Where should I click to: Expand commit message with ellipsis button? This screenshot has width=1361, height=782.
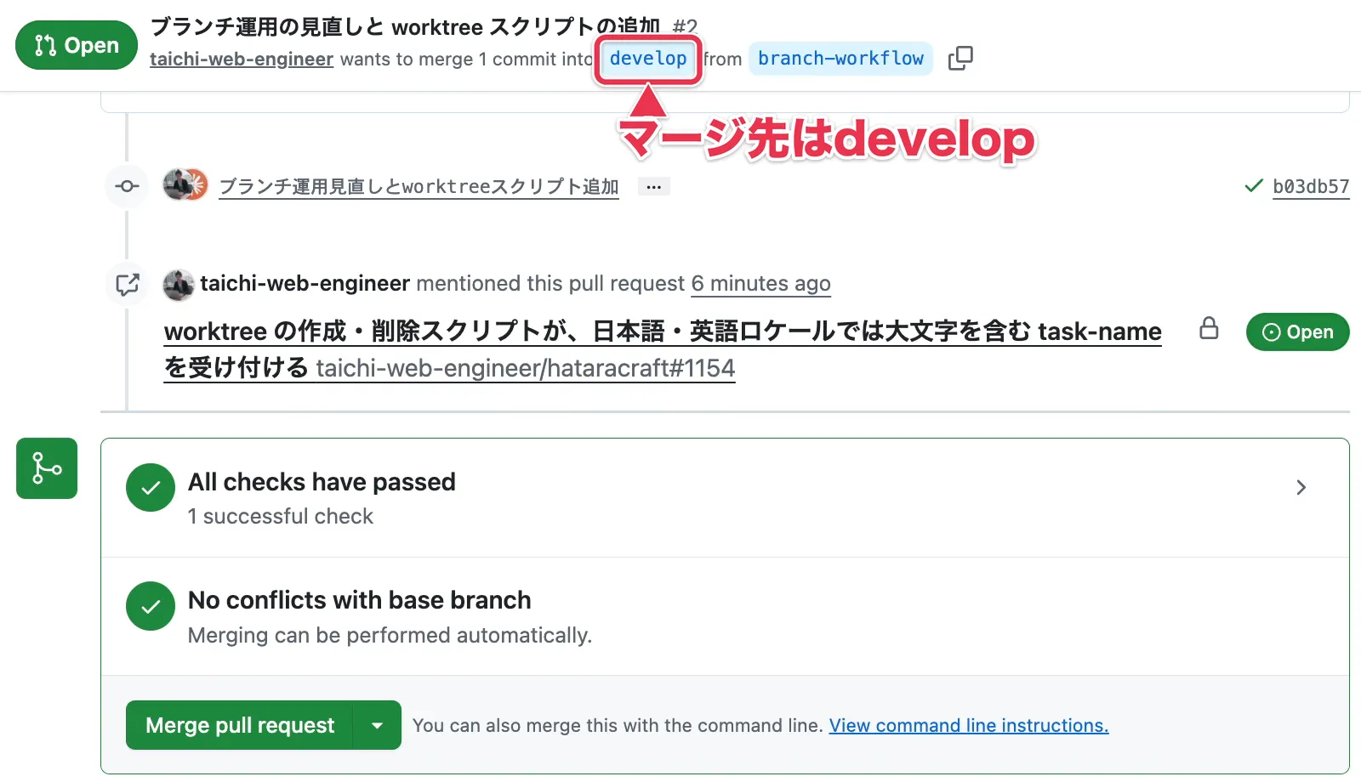pos(653,186)
